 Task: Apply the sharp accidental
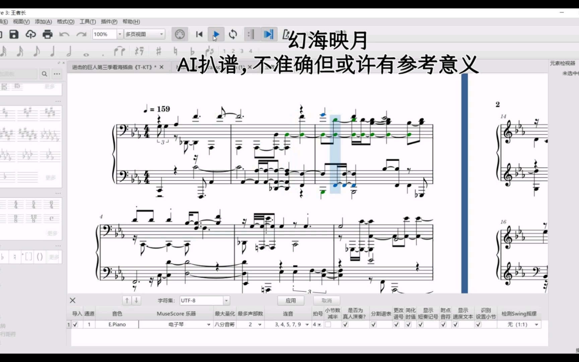(158, 51)
